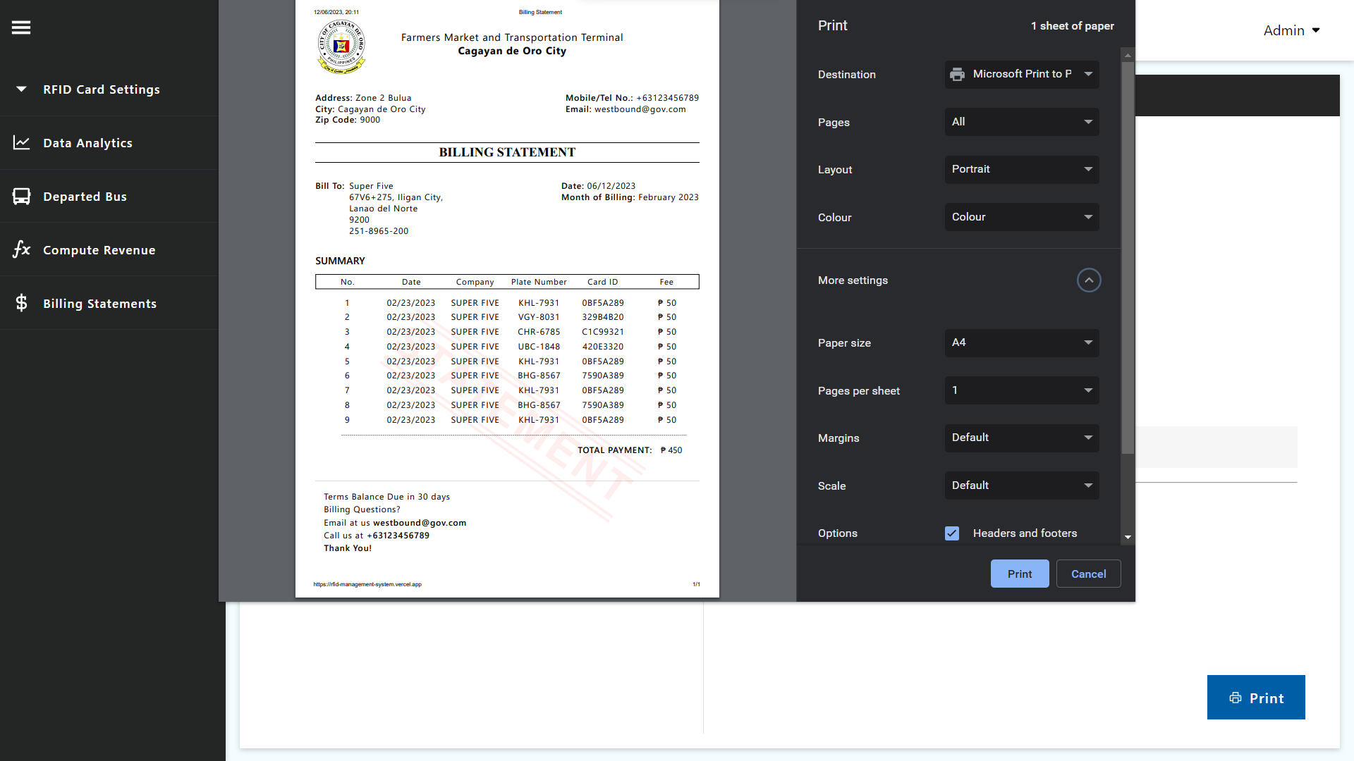
Task: Open Billing Statements menu item
Action: pyautogui.click(x=99, y=304)
